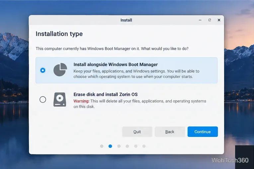
Task: Click the pie chart partition icon
Action: pos(60,69)
